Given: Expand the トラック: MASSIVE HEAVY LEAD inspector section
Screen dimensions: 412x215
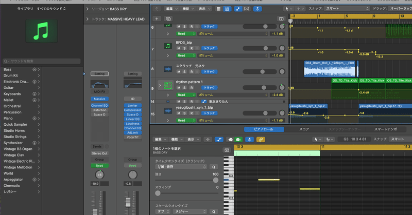Looking at the screenshot, I should [88, 19].
